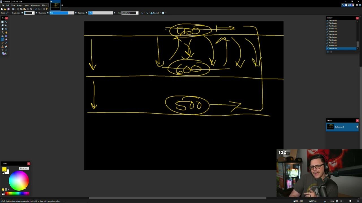This screenshot has height=203, width=362.
Task: Close the Tools panel
Action: (x=6, y=18)
